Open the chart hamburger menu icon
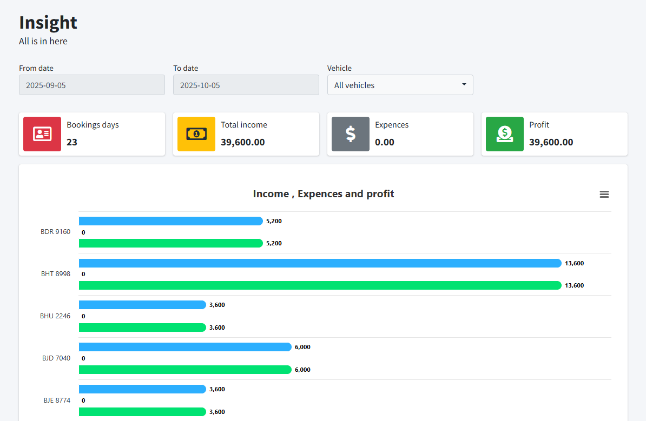This screenshot has width=646, height=421. click(604, 195)
